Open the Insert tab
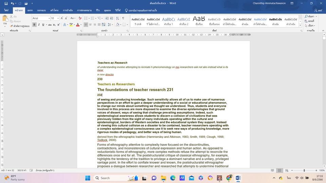 tap(30, 11)
